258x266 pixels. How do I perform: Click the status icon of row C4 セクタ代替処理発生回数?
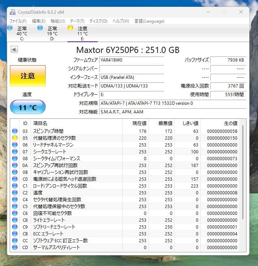15,199
